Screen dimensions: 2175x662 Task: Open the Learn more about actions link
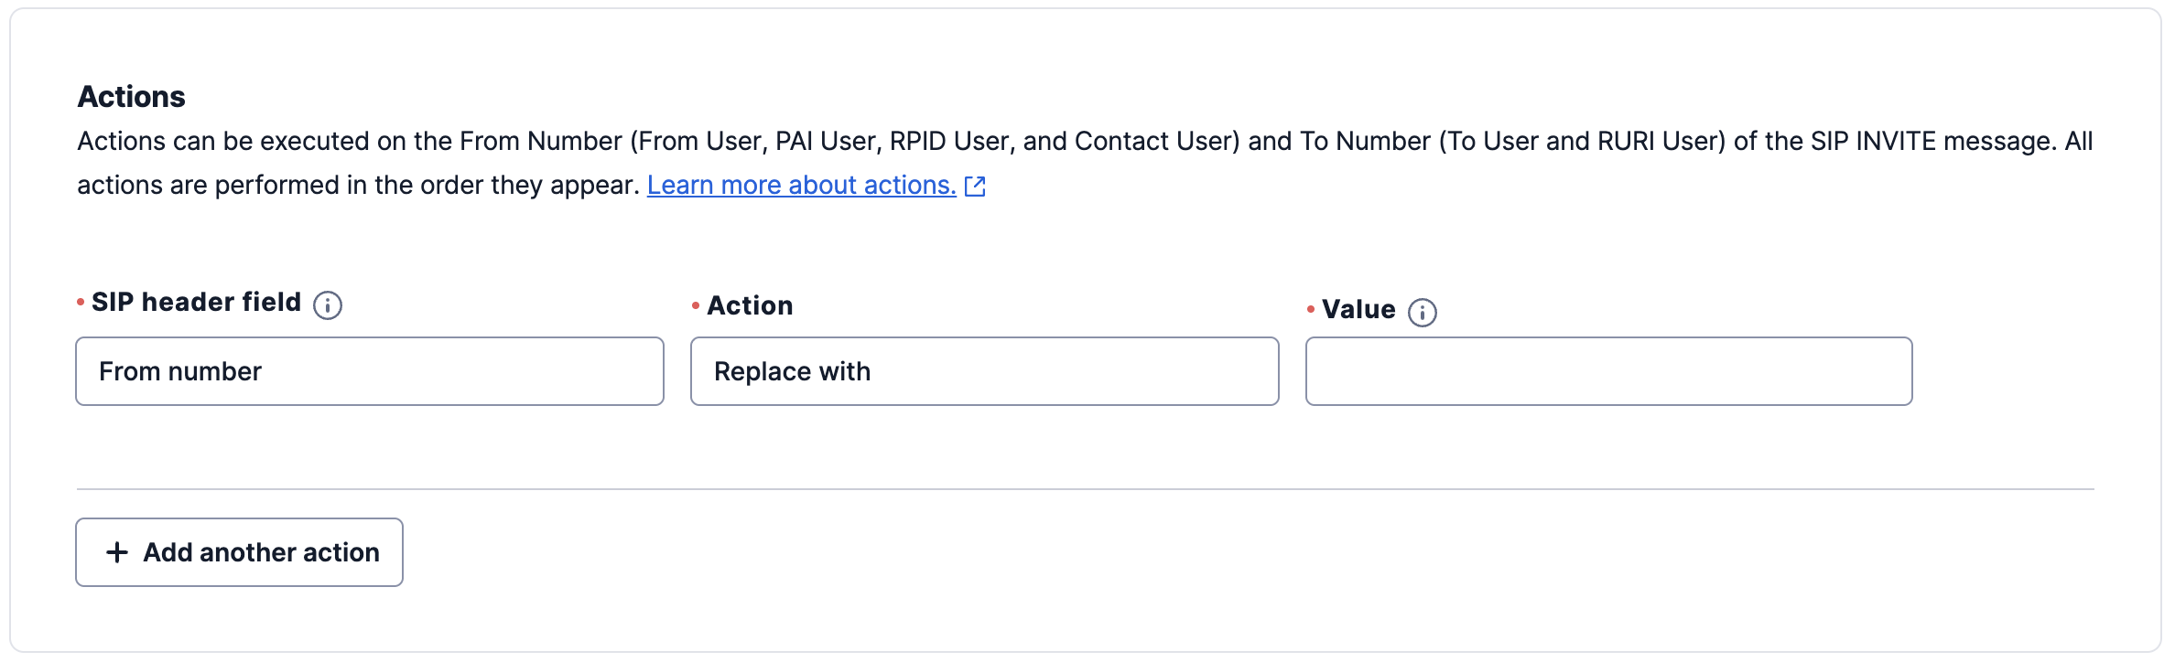coord(802,186)
